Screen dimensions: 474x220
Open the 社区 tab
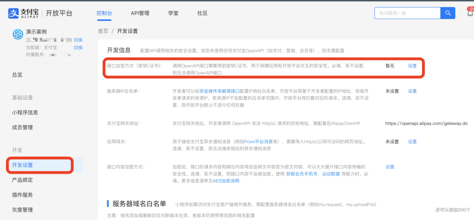coord(202,13)
